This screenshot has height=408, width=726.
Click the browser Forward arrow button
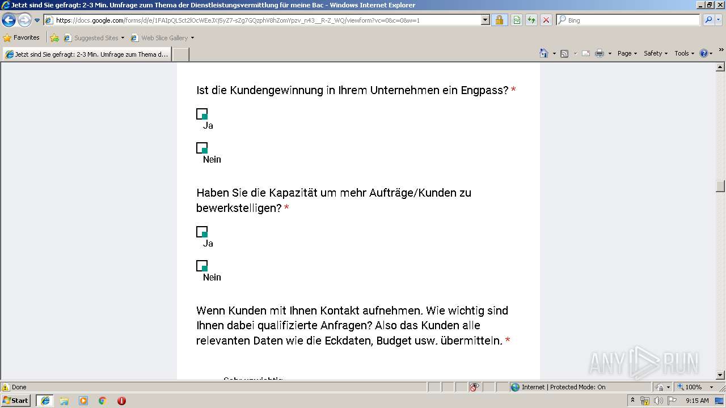tap(24, 20)
